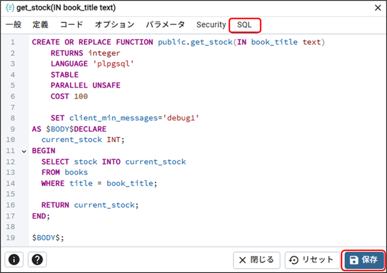Switch to the Security tab
This screenshot has width=387, height=273.
tap(211, 24)
